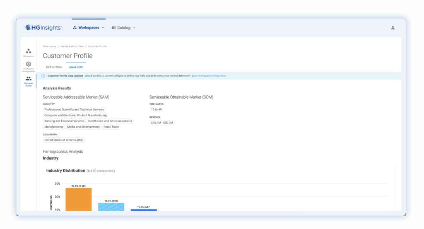
Task: Click the Customer Profile page title
Action: [67, 56]
